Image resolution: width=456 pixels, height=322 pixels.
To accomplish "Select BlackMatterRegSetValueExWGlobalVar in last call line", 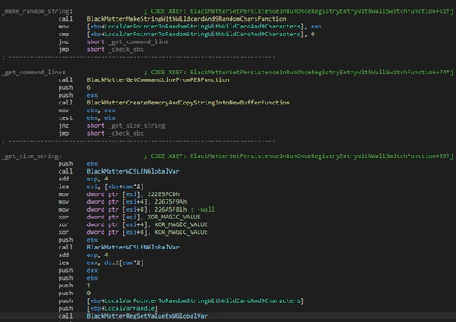I will point(147,316).
